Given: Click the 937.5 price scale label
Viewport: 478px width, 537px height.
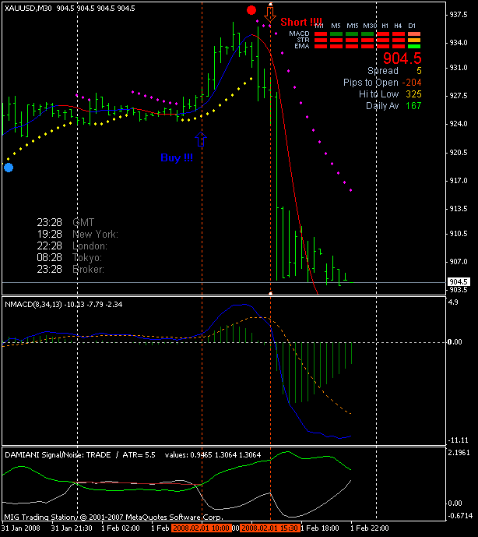Looking at the screenshot, I should [x=459, y=14].
